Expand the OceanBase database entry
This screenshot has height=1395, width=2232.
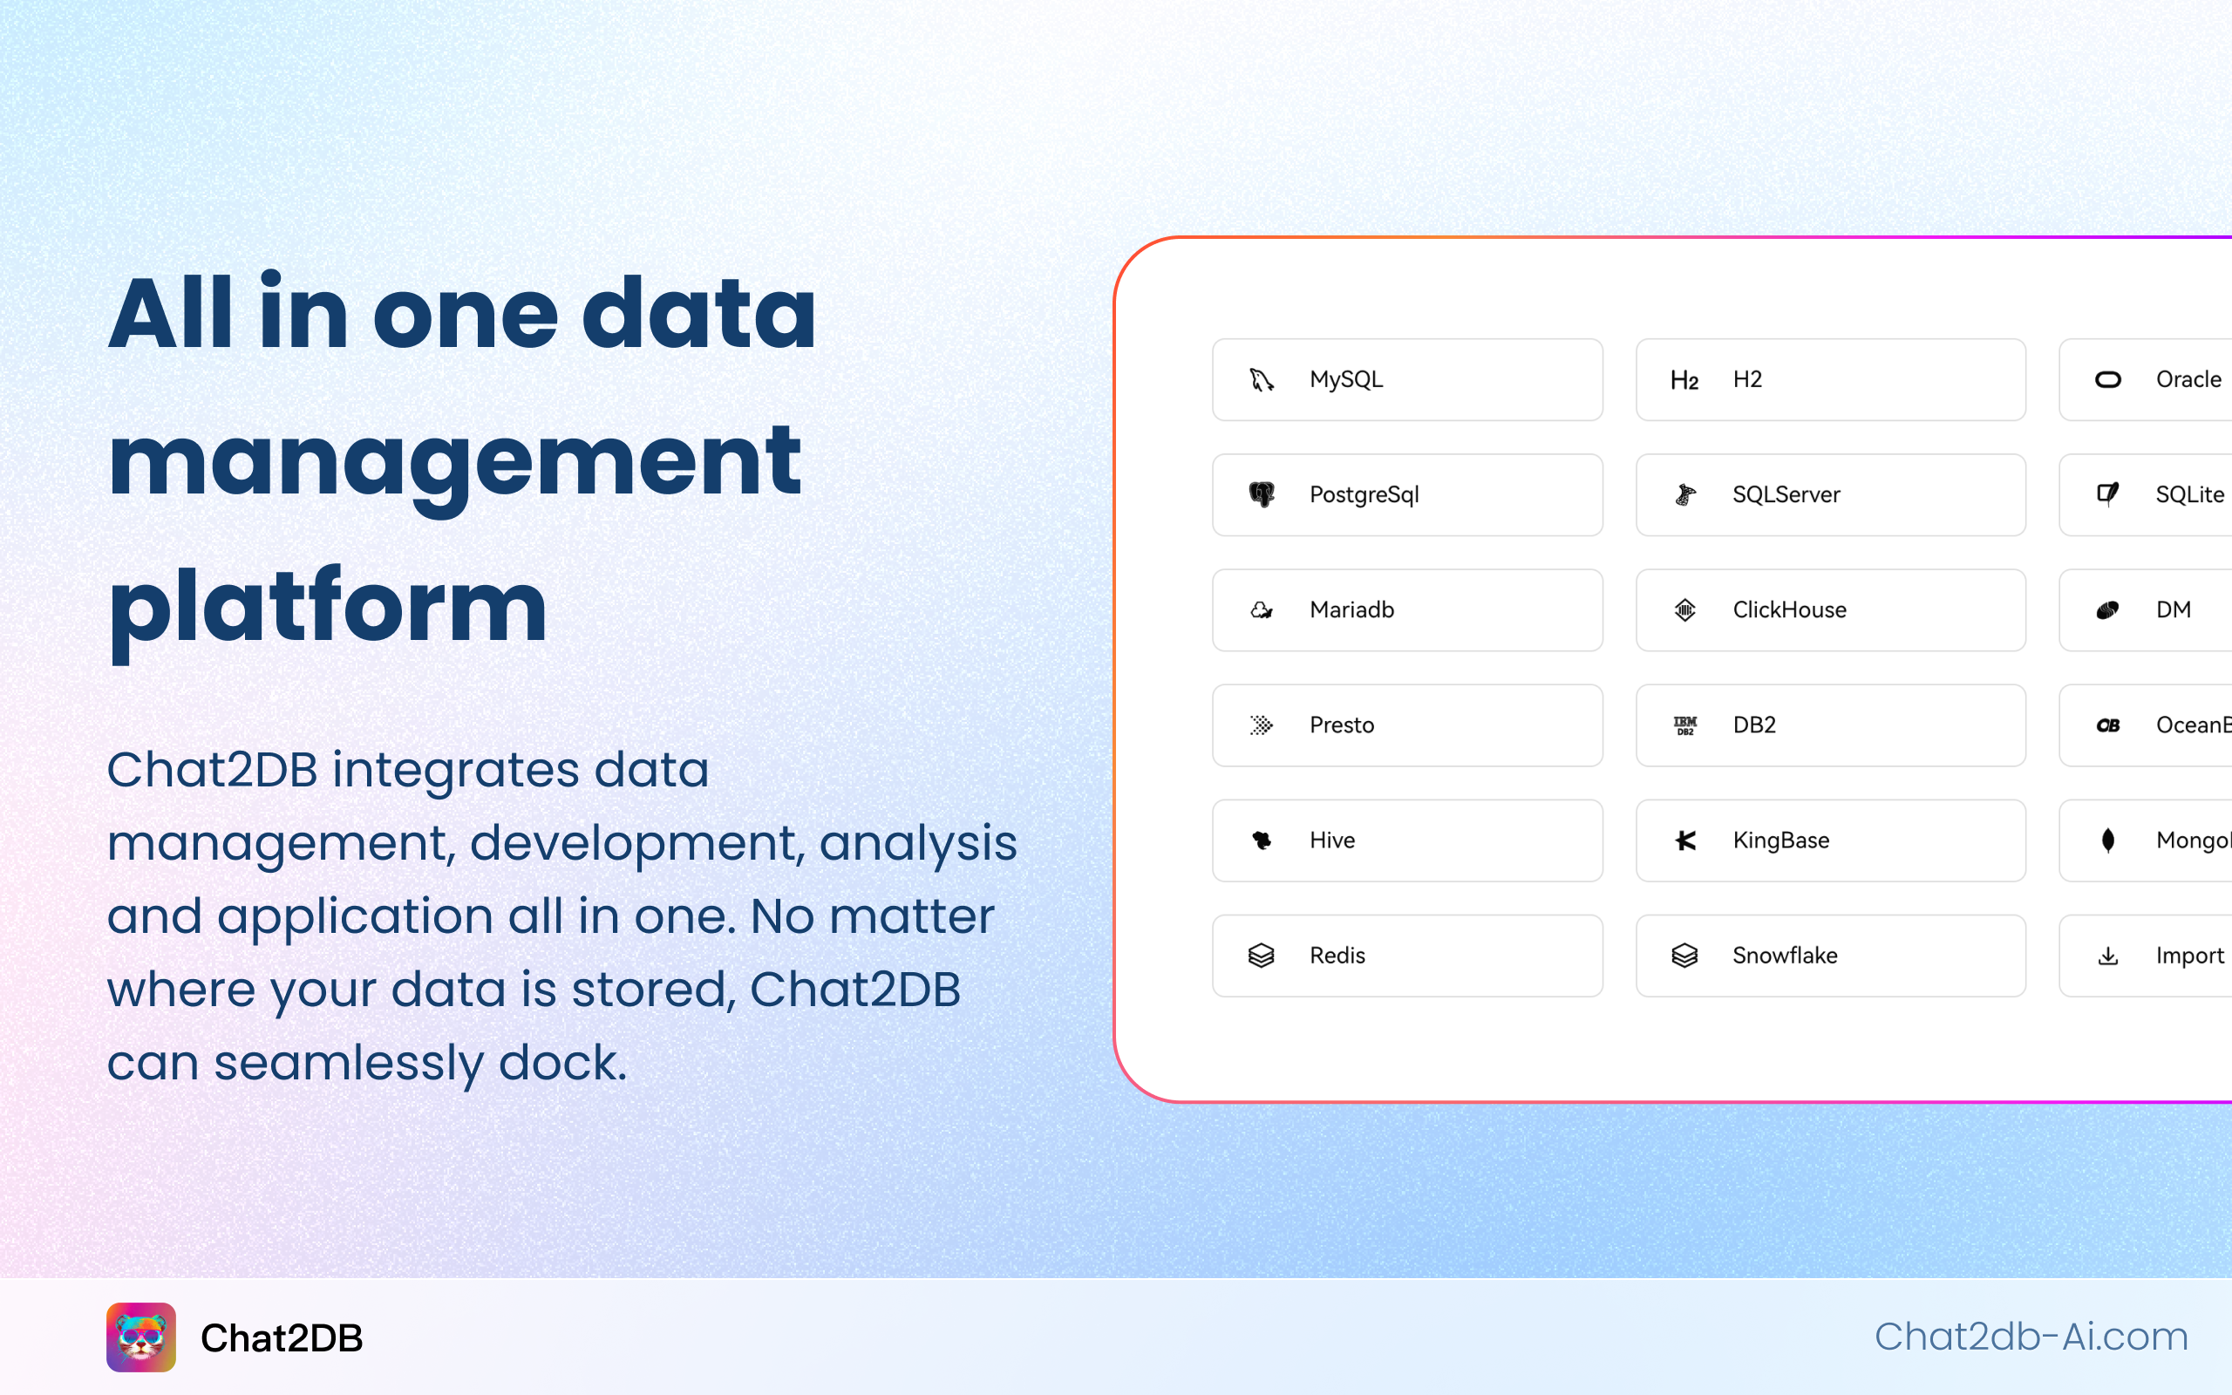pos(2169,722)
